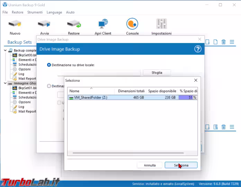Screen dimensions: 241x187
Task: Click the help question mark icon
Action: point(198,49)
